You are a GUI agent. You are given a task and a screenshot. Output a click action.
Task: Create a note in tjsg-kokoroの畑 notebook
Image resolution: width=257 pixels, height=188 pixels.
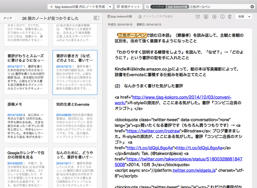(78, 7)
